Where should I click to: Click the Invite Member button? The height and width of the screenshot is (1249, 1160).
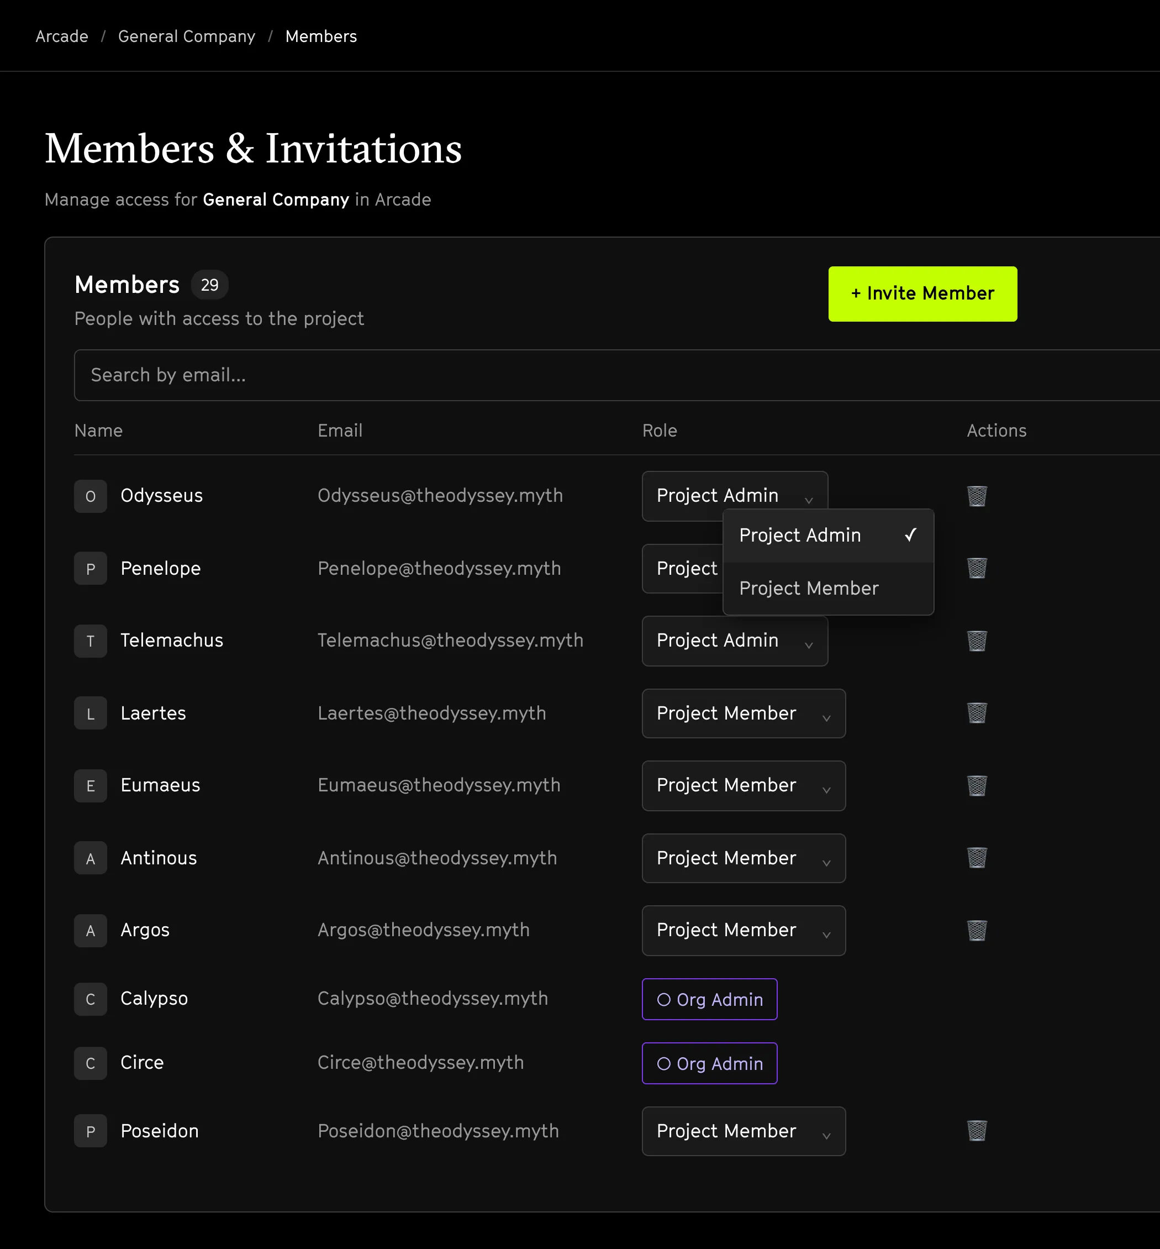(x=922, y=294)
